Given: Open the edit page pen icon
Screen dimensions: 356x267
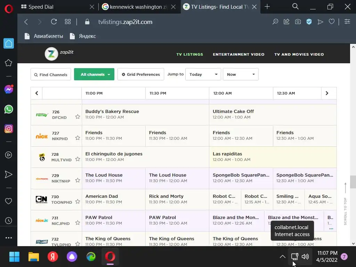Looking at the screenshot, I should [x=286, y=22].
